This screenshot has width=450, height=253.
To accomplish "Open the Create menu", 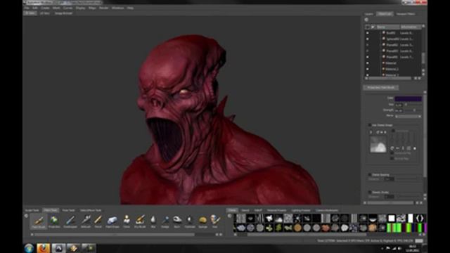I will [x=45, y=8].
